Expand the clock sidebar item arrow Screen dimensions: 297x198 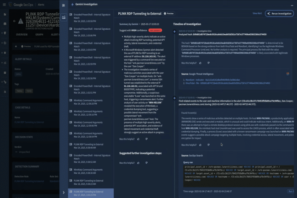point(2,43)
